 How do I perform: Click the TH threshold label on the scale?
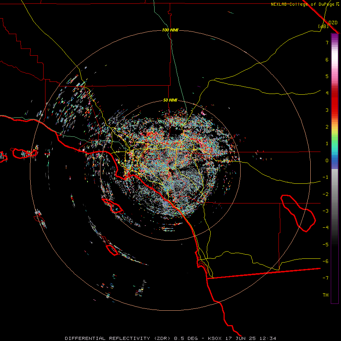pos(325,295)
